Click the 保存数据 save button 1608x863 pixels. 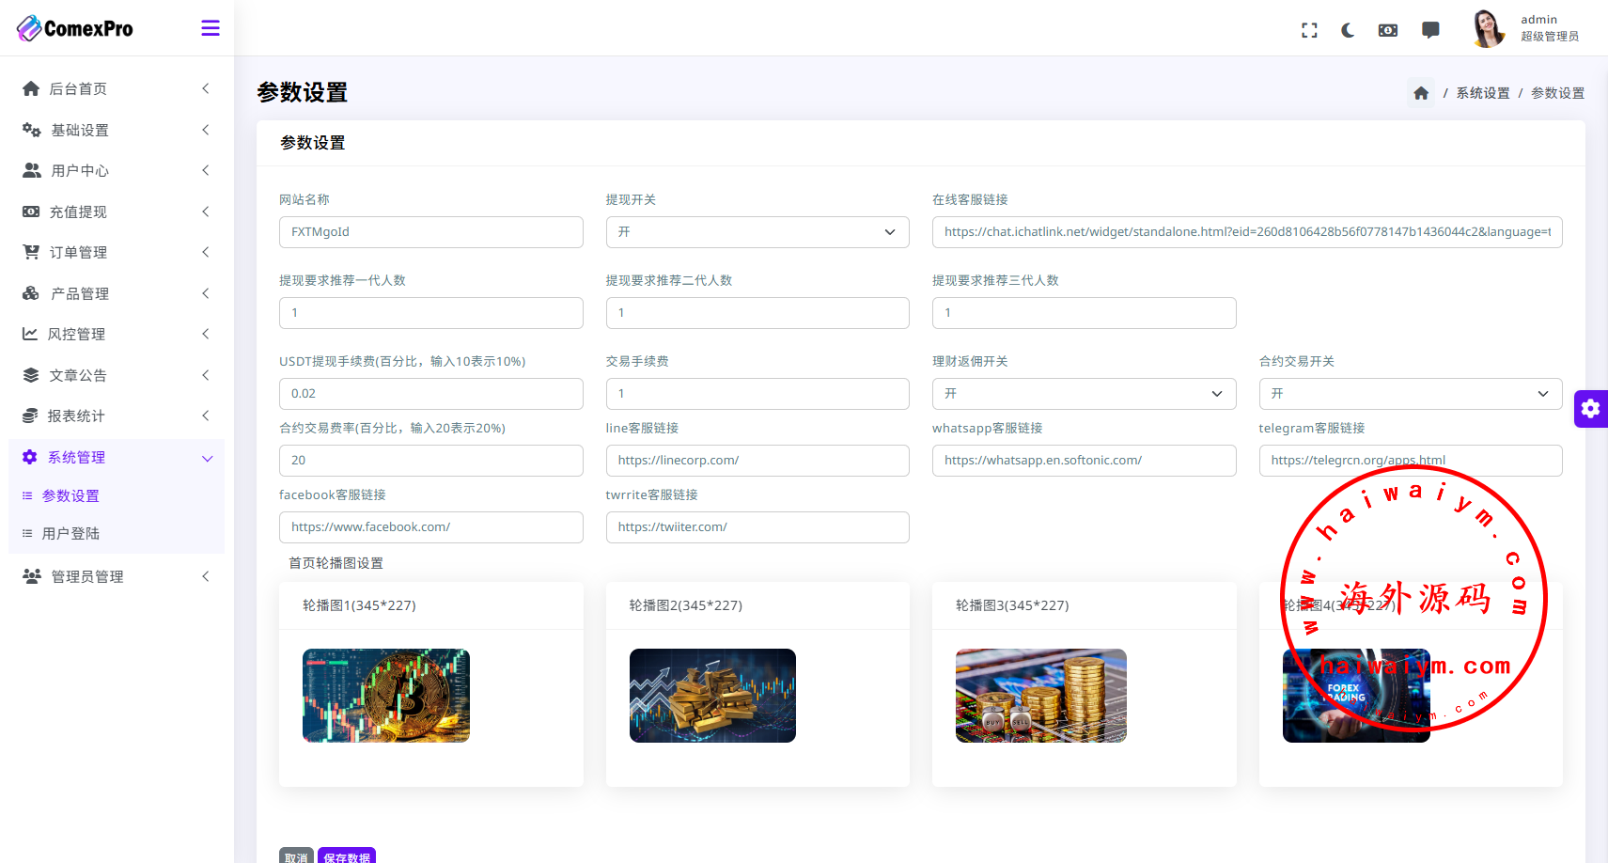pyautogui.click(x=347, y=855)
